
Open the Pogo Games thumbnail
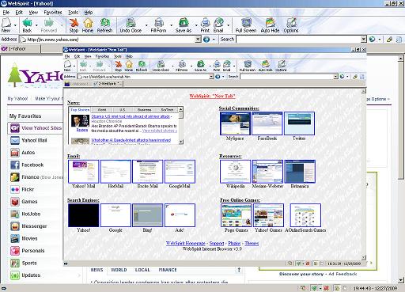237,215
